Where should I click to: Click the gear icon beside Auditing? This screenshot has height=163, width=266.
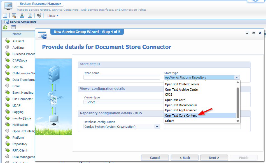7,47
